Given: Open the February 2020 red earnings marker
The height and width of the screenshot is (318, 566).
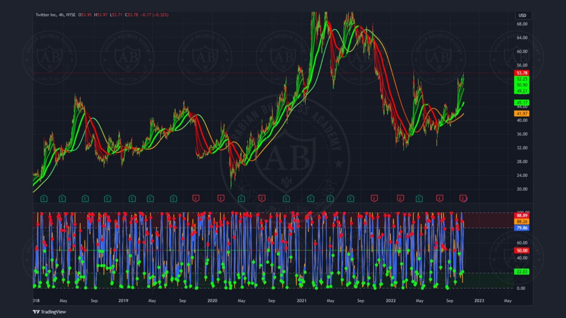Looking at the screenshot, I should click(221, 198).
